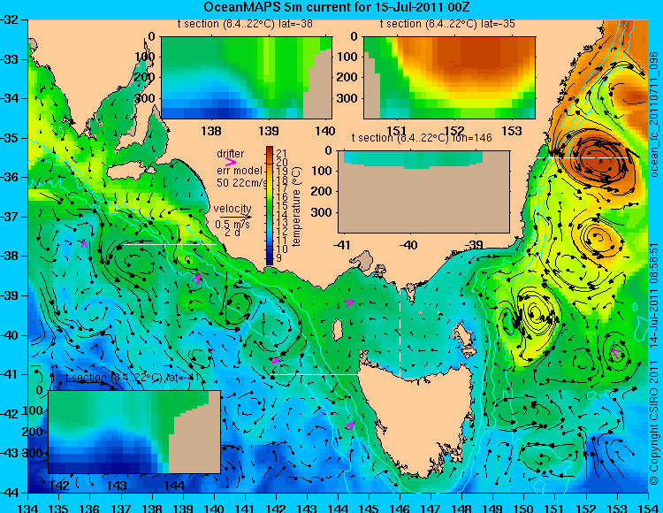Screen dimensions: 663x513
Task: Click the Tasmania landmass
Action: (416, 417)
